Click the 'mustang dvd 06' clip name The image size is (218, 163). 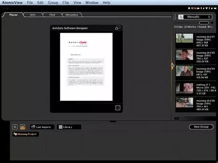205,101
